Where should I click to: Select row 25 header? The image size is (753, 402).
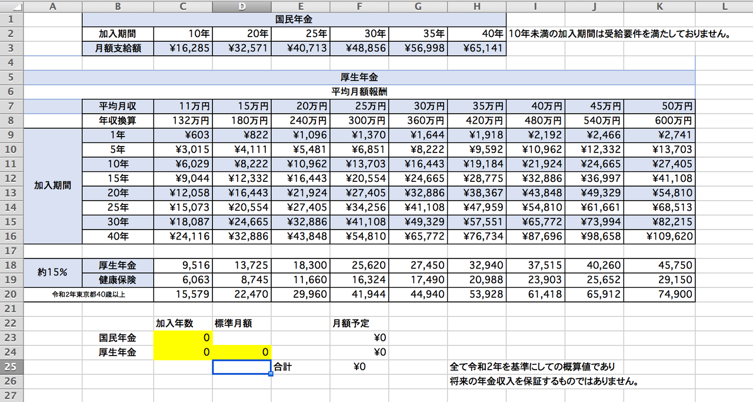click(x=12, y=367)
